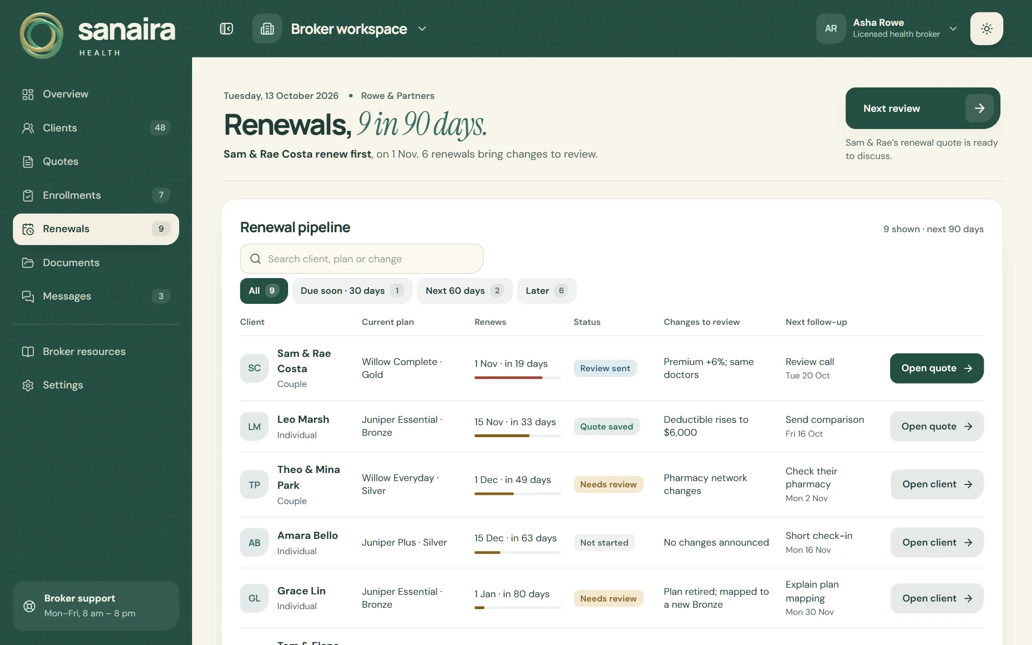
Task: Open the Quotes section
Action: (96, 161)
